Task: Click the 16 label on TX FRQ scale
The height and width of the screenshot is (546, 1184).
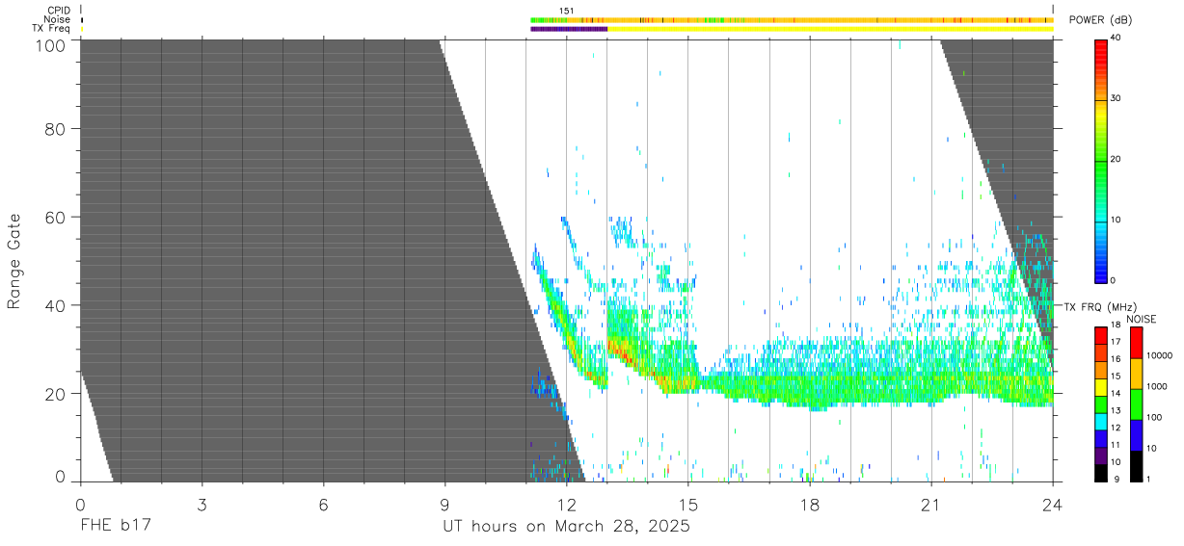Action: (1115, 359)
